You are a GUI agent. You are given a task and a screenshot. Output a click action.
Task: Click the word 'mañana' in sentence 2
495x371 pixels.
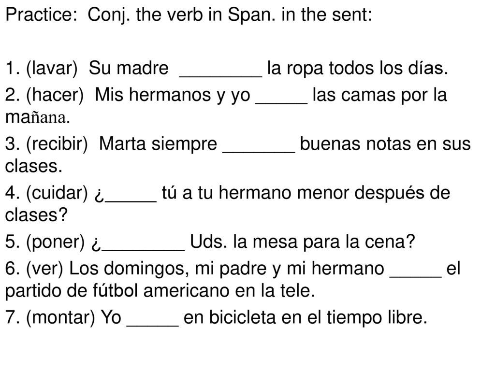[x=37, y=117]
